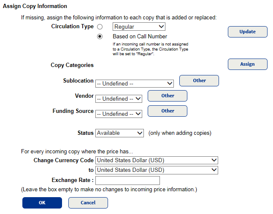Confirm with the OK button
The height and width of the screenshot is (214, 273).
point(42,203)
